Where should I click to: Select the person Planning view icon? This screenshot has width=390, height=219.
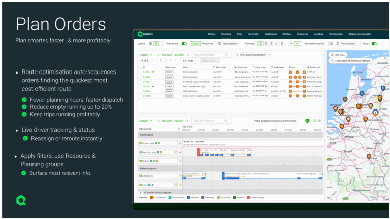pos(282,44)
